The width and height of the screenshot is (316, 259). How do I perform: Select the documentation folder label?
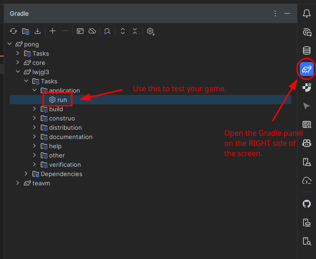[71, 137]
